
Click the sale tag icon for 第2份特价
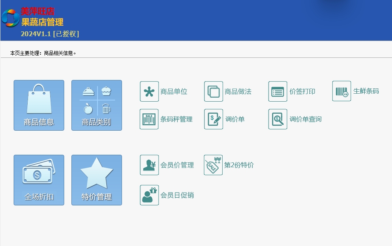coord(213,165)
